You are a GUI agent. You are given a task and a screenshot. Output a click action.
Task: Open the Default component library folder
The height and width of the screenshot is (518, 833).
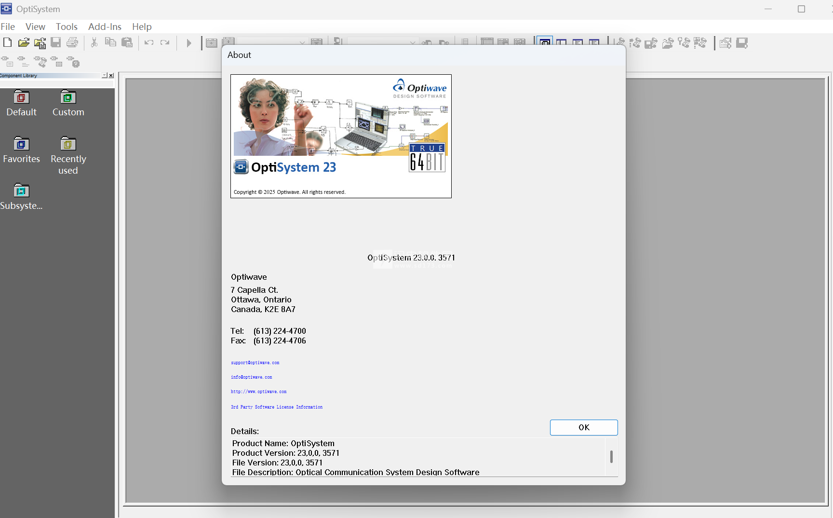click(x=21, y=103)
